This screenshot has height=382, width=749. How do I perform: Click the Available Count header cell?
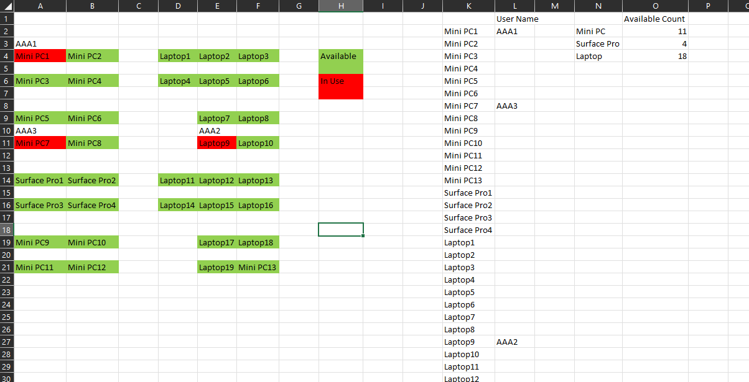tap(655, 19)
